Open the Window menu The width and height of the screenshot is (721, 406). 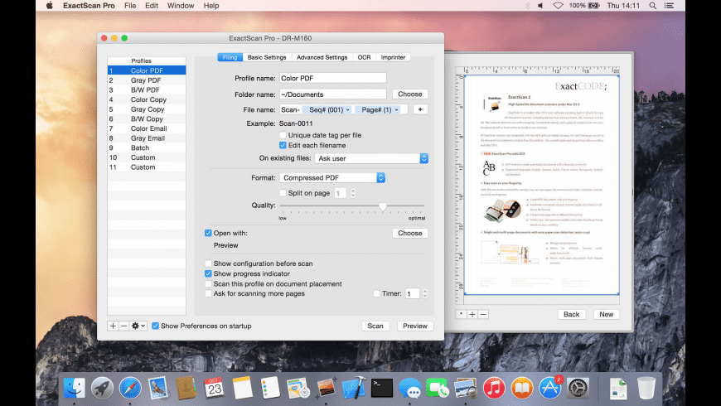click(x=181, y=6)
